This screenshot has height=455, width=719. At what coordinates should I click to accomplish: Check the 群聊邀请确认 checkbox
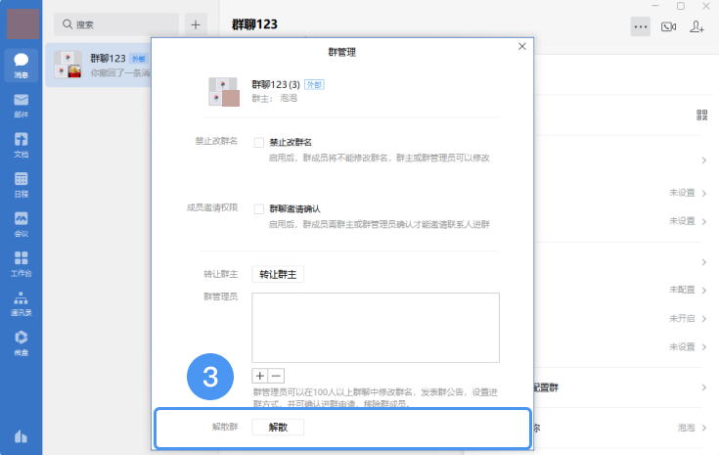(259, 208)
